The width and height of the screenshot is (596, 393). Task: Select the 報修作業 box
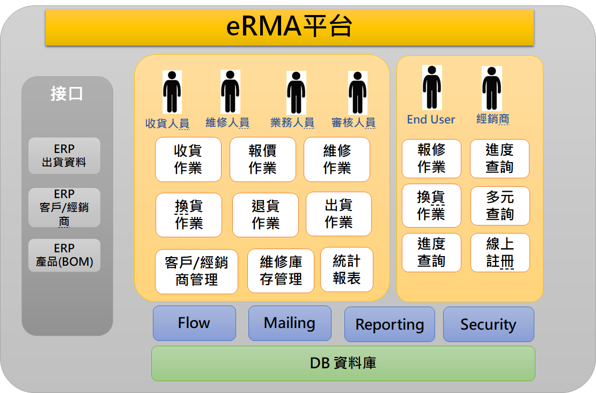click(x=431, y=158)
